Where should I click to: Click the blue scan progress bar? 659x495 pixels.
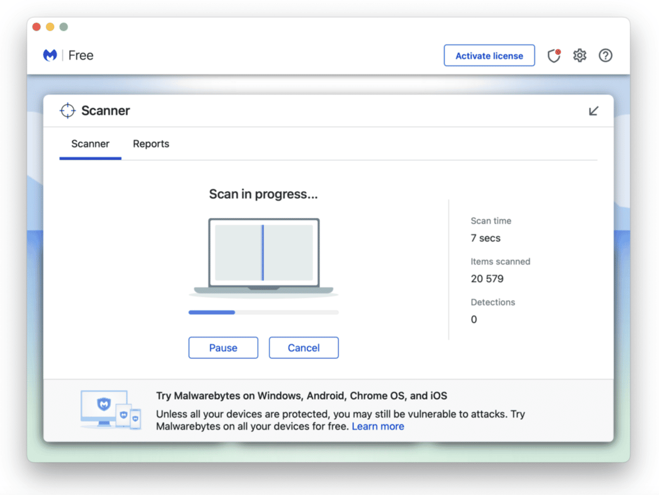[x=211, y=312]
